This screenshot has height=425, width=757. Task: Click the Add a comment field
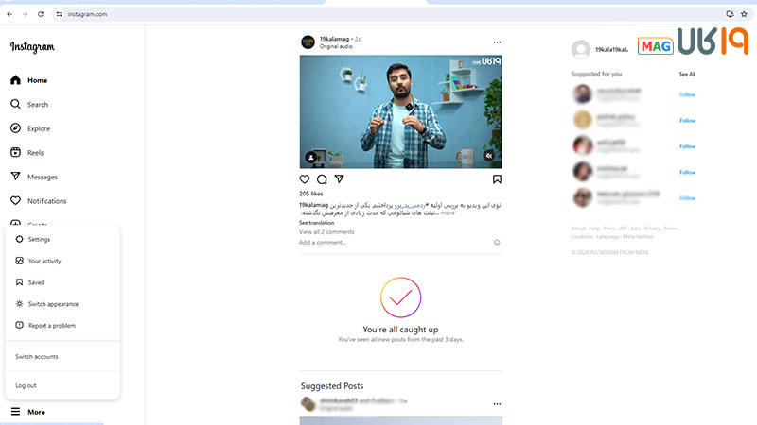[x=378, y=243]
